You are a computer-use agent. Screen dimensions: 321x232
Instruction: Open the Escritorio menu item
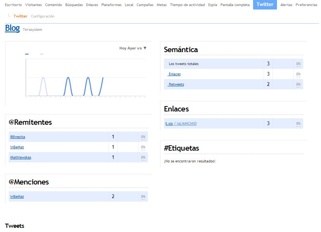[13, 5]
